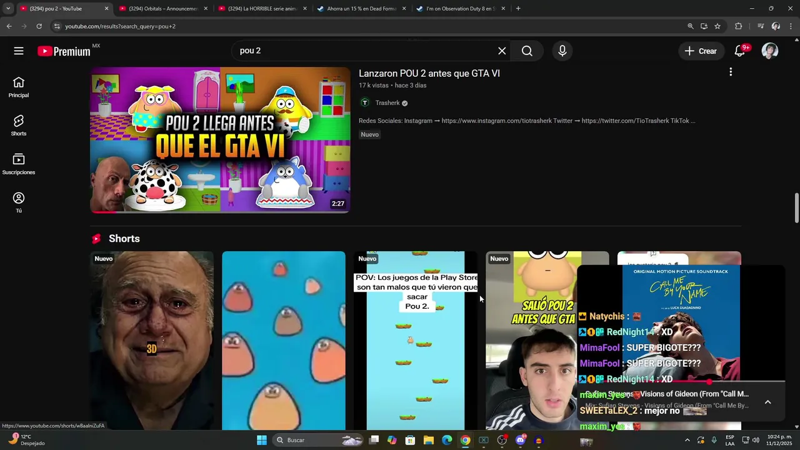Open File Explorer from the taskbar
The image size is (800, 450).
coord(428,441)
